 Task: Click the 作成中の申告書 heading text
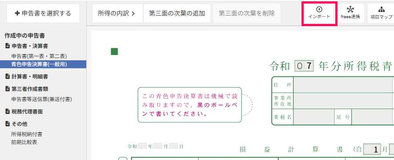tap(24, 36)
